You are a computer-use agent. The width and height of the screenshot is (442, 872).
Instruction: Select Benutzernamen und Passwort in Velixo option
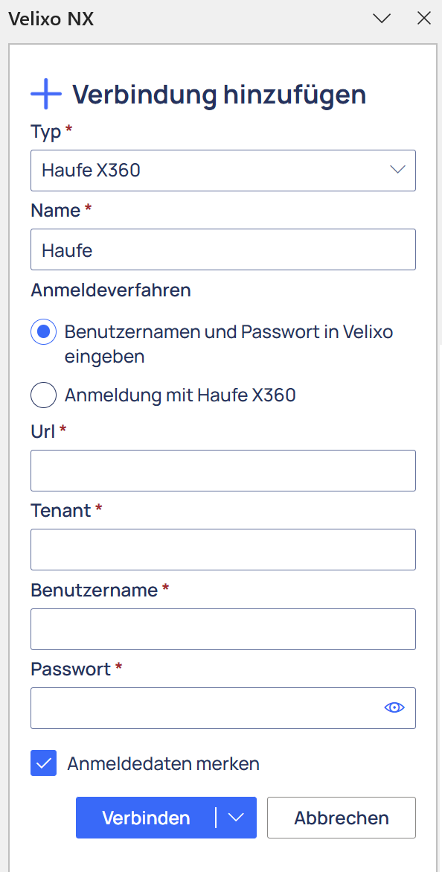(43, 332)
